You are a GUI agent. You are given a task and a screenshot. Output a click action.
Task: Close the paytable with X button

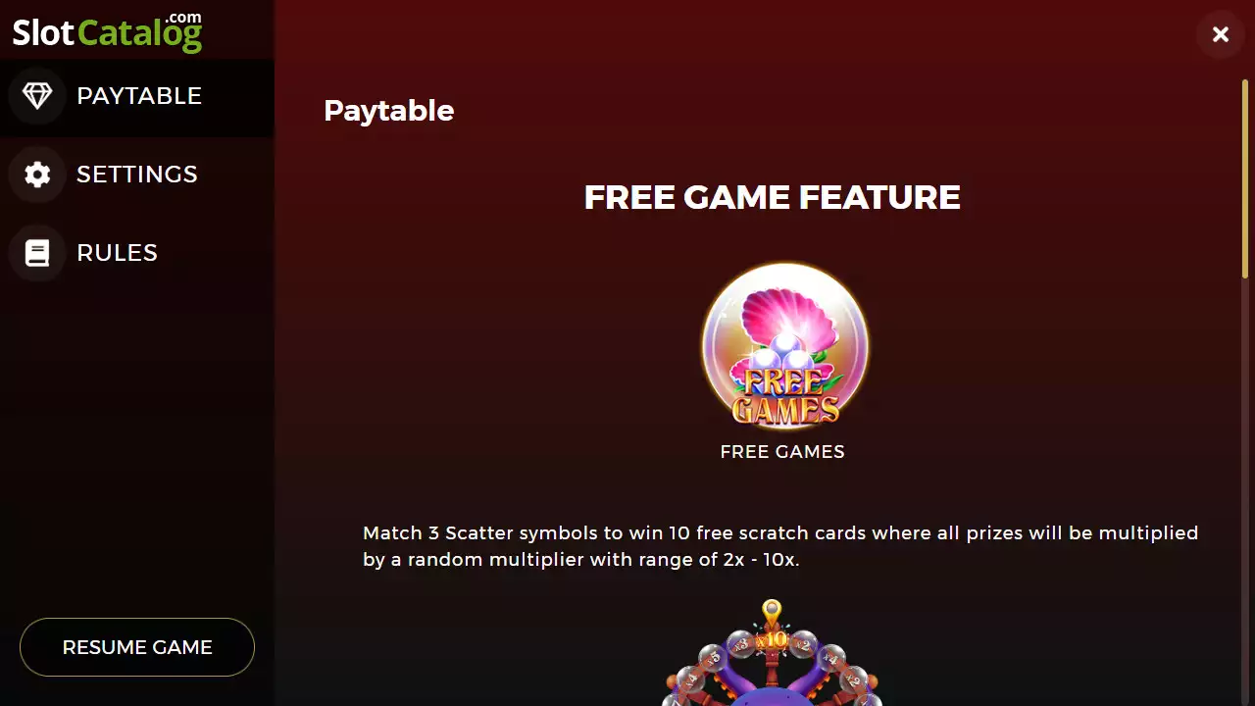[1221, 34]
